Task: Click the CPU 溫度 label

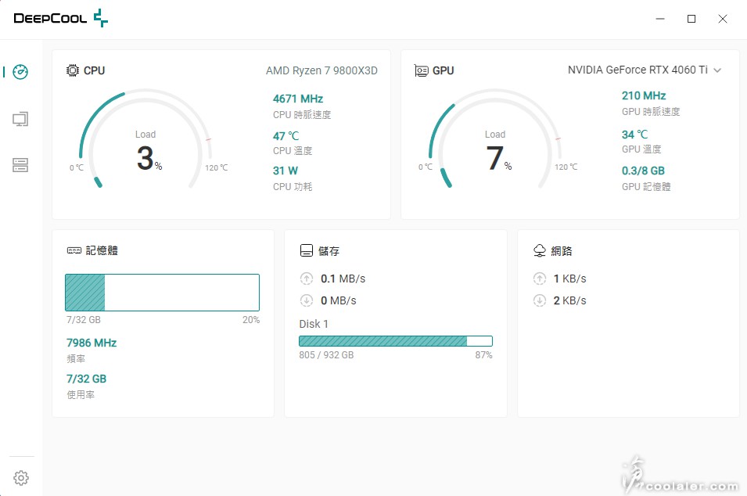Action: pyautogui.click(x=293, y=150)
